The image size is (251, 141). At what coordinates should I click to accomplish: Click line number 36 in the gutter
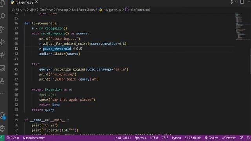click(x=16, y=23)
